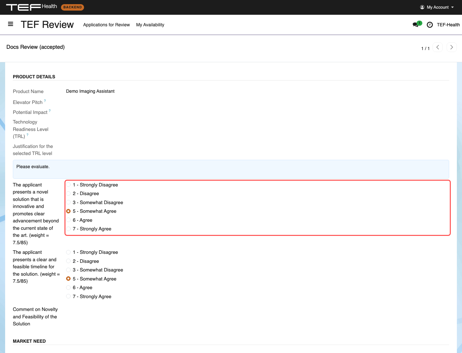Click the 'PRODUCT DETAILS' section heading

[x=34, y=77]
